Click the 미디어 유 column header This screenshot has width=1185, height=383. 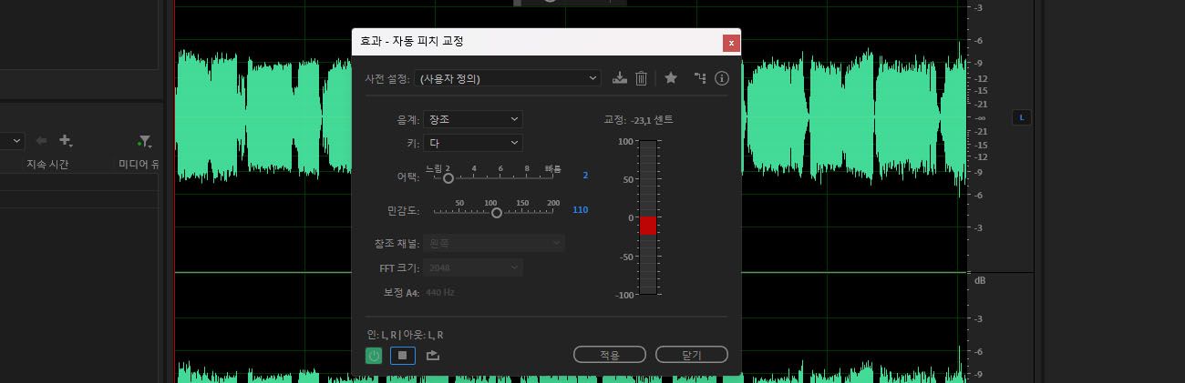point(139,165)
